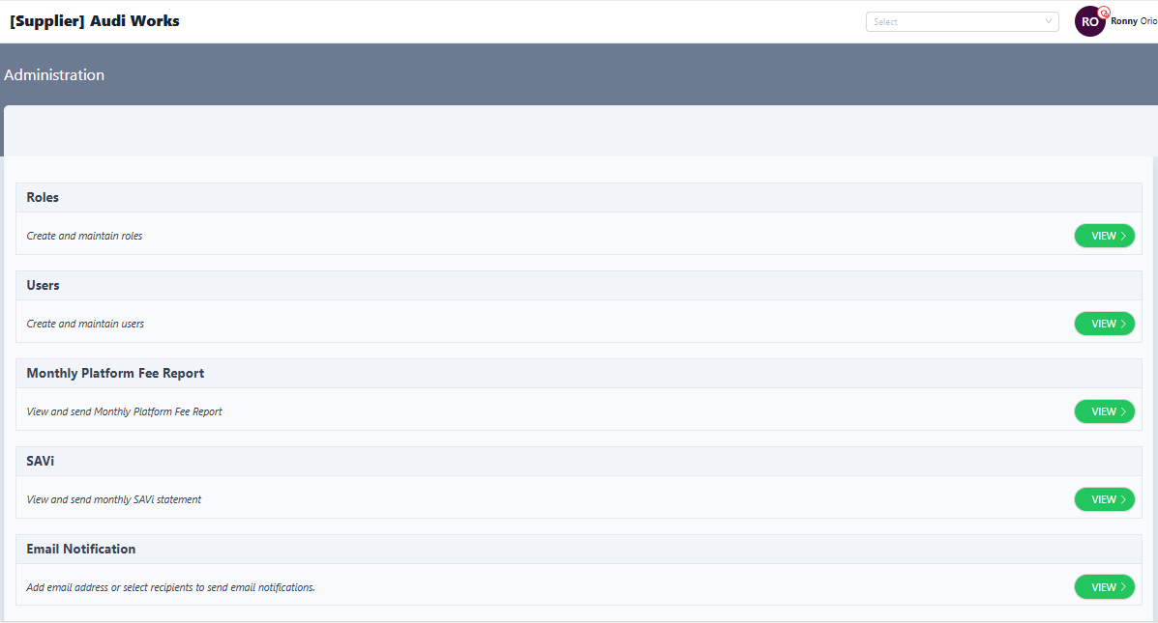Click VIEW to maintain Users
The height and width of the screenshot is (623, 1158).
pos(1104,323)
